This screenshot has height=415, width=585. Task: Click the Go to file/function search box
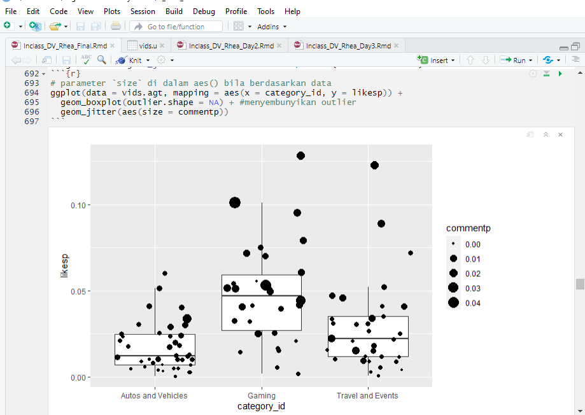[x=176, y=26]
